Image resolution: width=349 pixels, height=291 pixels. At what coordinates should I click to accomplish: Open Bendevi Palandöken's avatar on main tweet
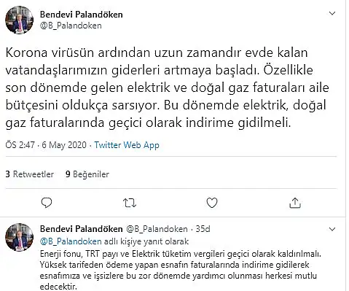coord(20,20)
